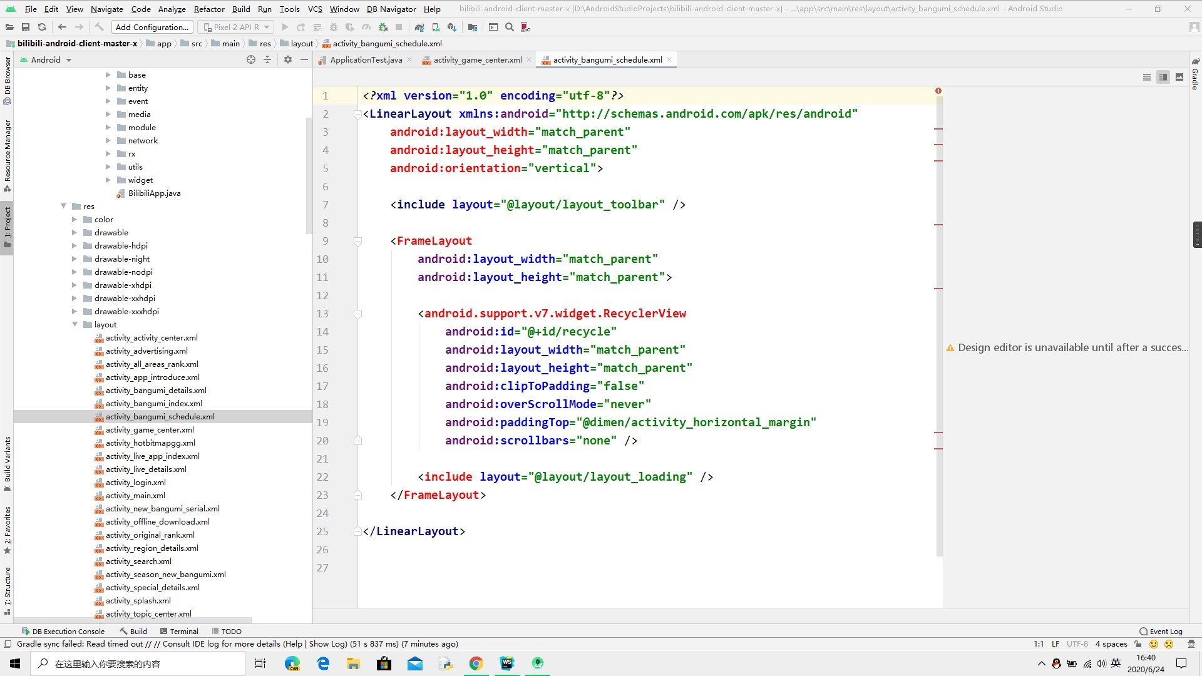
Task: Close the activity_bangumi_schedule.xml tab
Action: pyautogui.click(x=669, y=59)
